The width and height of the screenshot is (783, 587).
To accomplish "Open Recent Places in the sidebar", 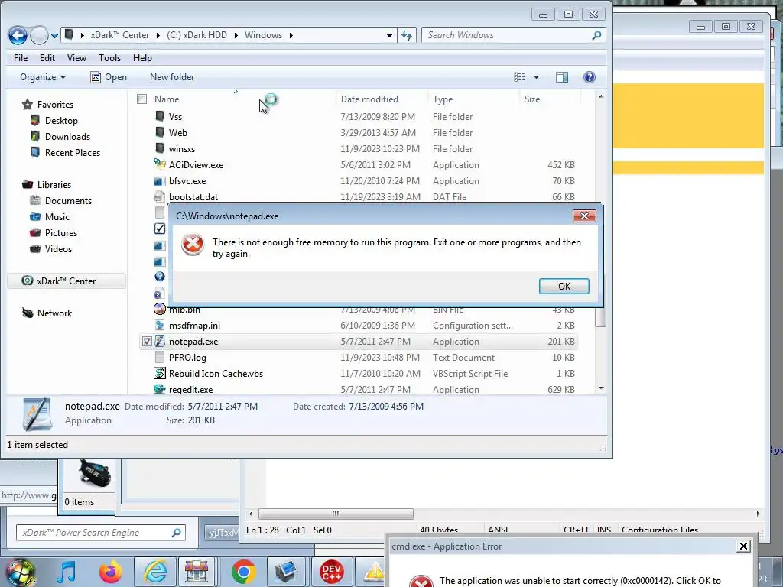I will pyautogui.click(x=66, y=152).
